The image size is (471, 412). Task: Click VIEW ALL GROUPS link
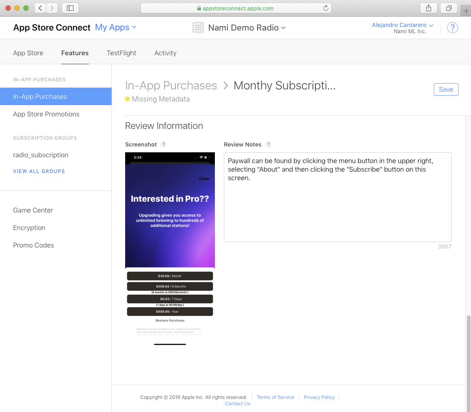(39, 171)
